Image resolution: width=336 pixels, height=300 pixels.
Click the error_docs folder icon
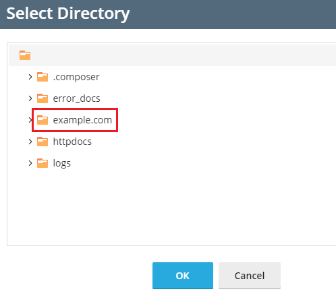tap(43, 98)
